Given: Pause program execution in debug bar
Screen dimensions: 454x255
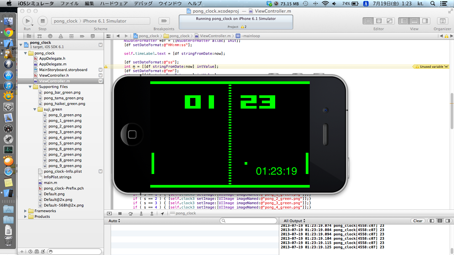Looking at the screenshot, I should pyautogui.click(x=120, y=213).
